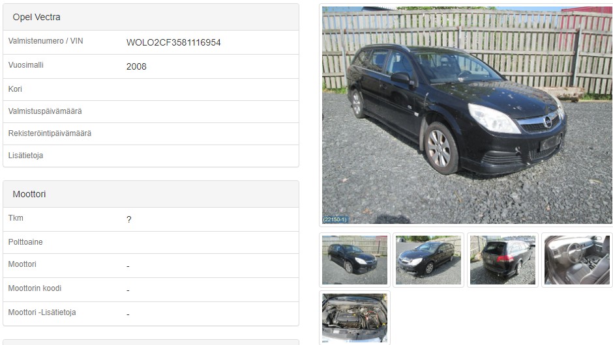Click the VIN number WOLO2CF3581116954
The width and height of the screenshot is (613, 345).
(173, 42)
